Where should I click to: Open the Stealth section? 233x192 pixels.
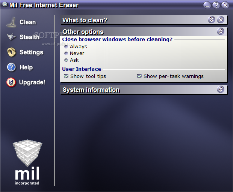pyautogui.click(x=29, y=37)
